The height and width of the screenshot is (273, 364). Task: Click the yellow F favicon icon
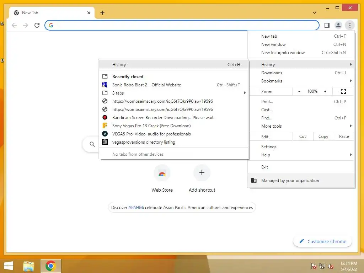coord(105,125)
